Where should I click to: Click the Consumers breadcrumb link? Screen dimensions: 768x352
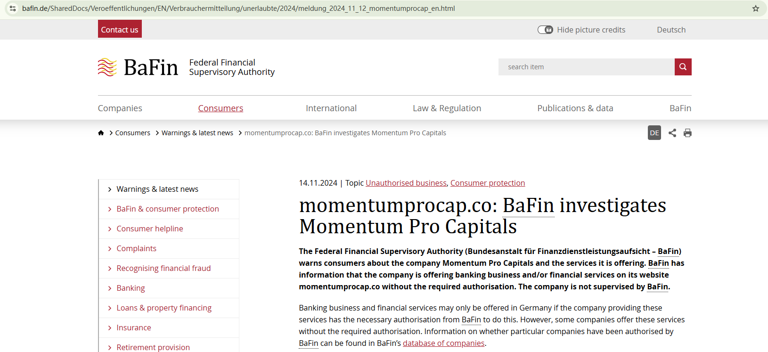pos(133,133)
